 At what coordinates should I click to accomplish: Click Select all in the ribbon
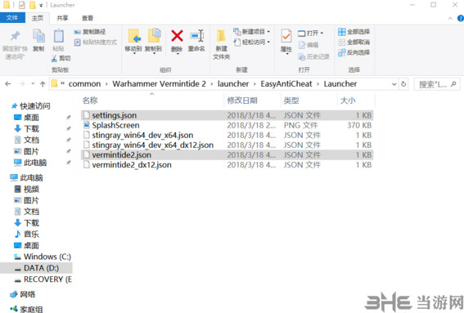coord(354,32)
